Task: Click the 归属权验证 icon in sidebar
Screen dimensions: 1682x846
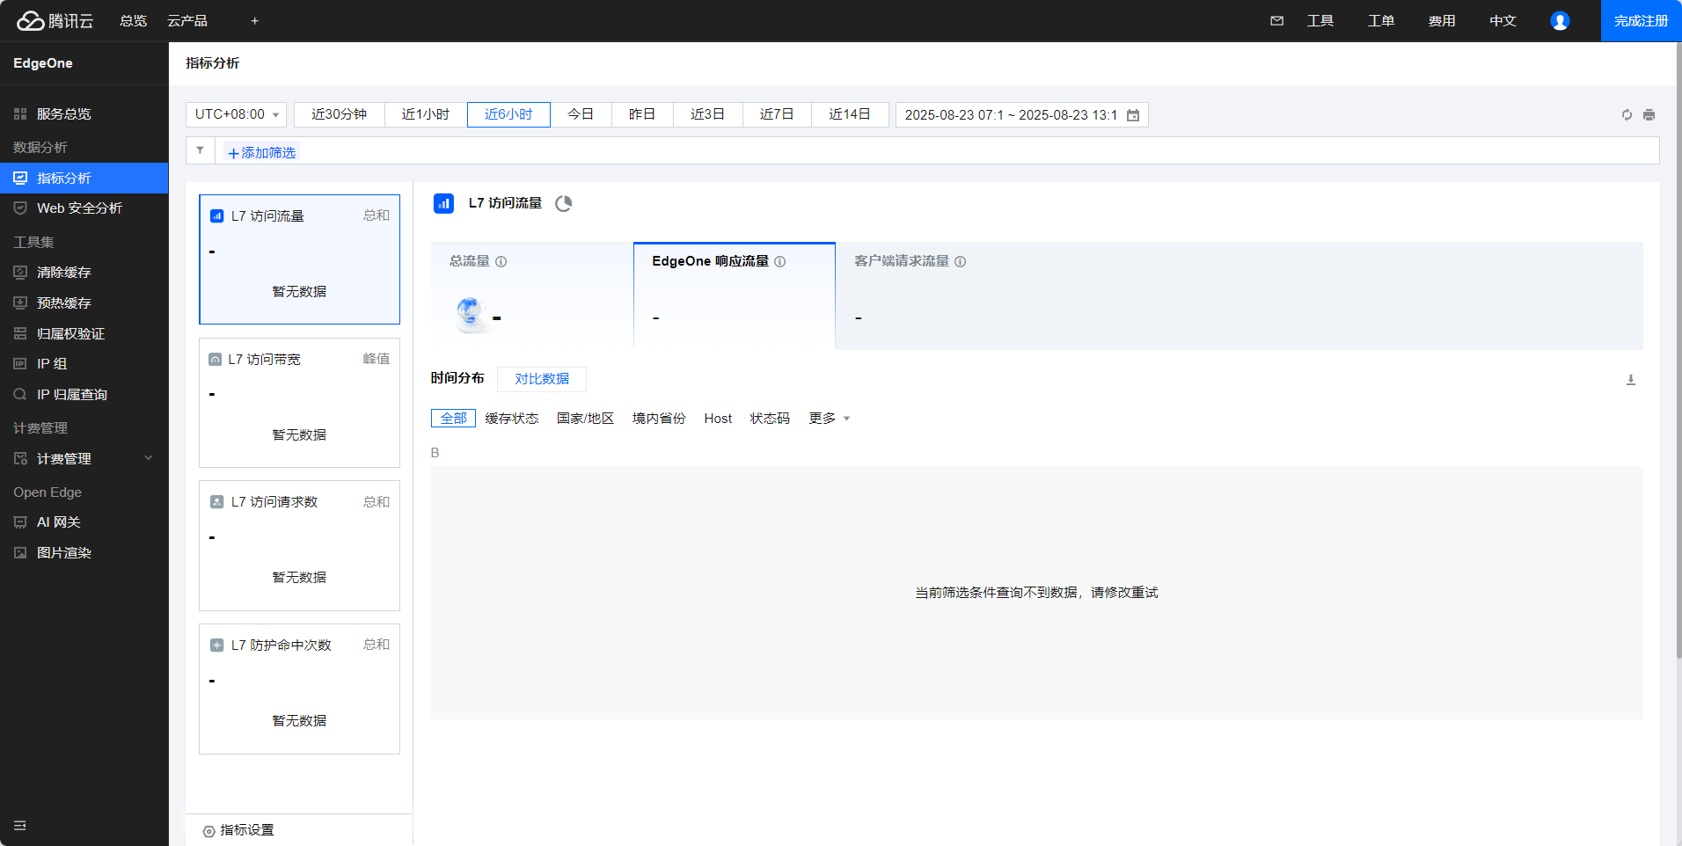Action: click(x=20, y=333)
